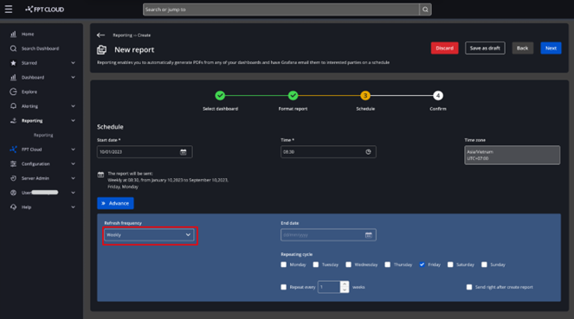Image resolution: width=574 pixels, height=319 pixels.
Task: Uncheck the Friday checkbox
Action: pyautogui.click(x=422, y=265)
